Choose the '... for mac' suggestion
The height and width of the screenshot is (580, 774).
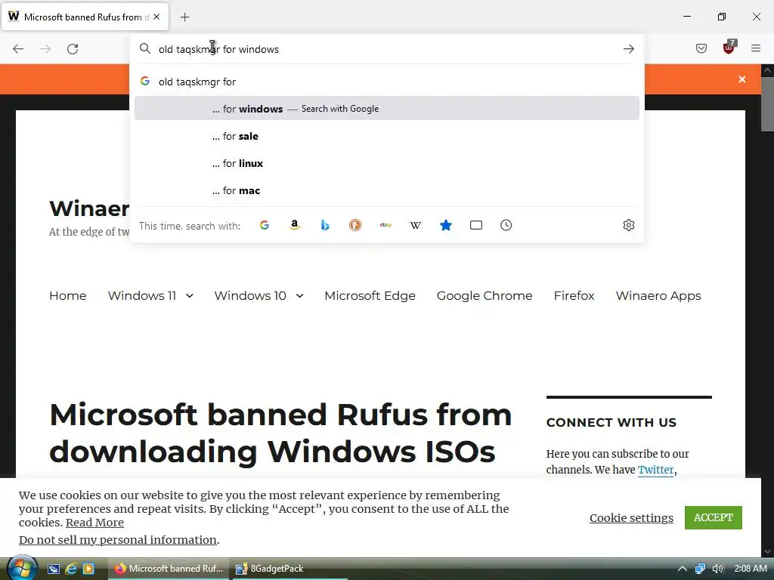387,190
